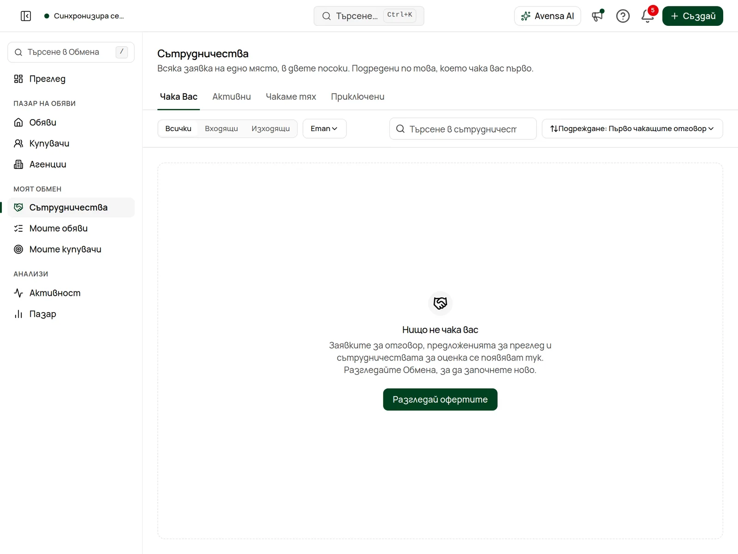Click the slash shortcut badge in sidebar search
This screenshot has width=738, height=554.
coord(121,52)
